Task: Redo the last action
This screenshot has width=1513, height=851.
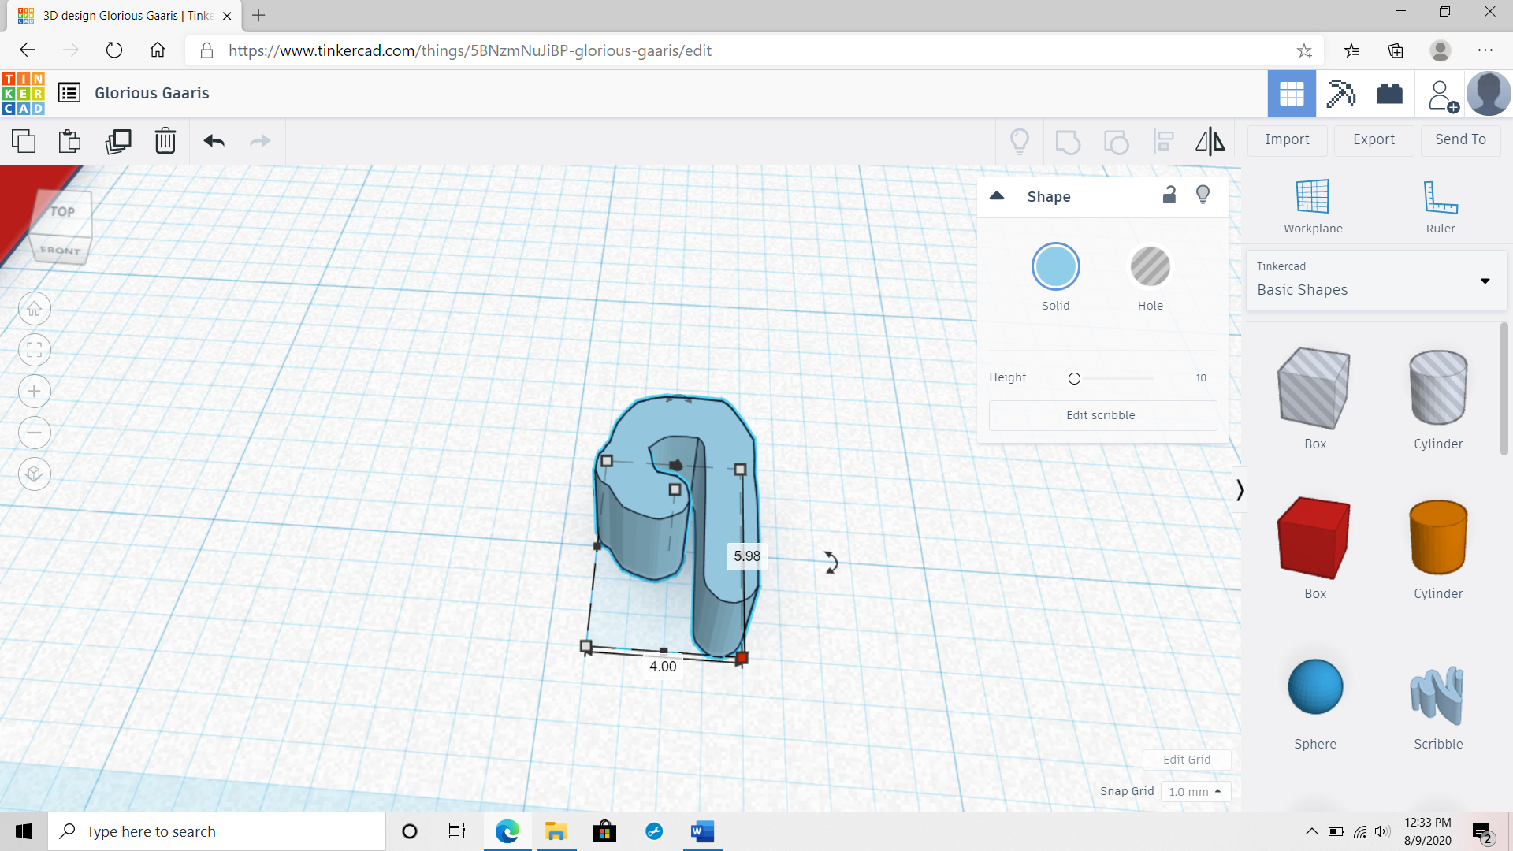Action: 260,141
